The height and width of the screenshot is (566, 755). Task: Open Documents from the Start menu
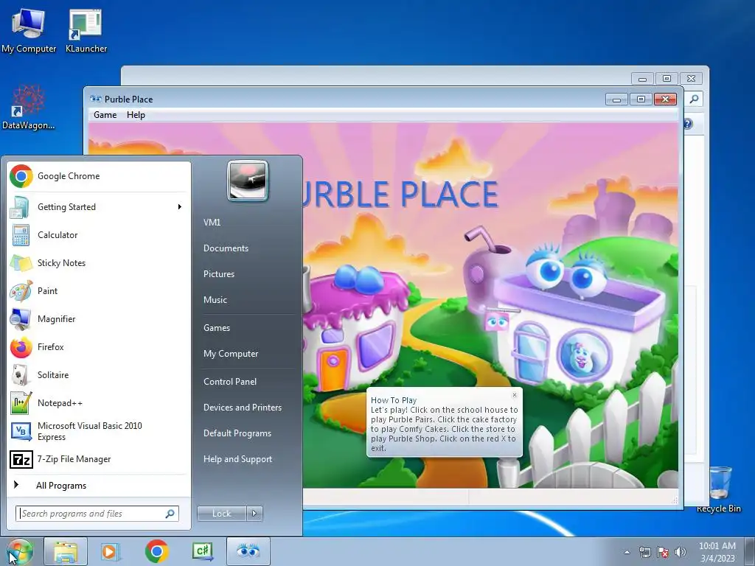pyautogui.click(x=248, y=248)
